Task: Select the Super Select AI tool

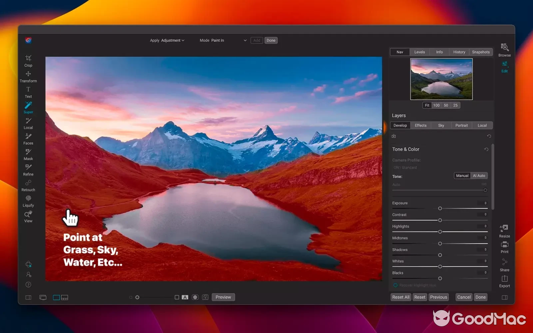Action: [28, 107]
